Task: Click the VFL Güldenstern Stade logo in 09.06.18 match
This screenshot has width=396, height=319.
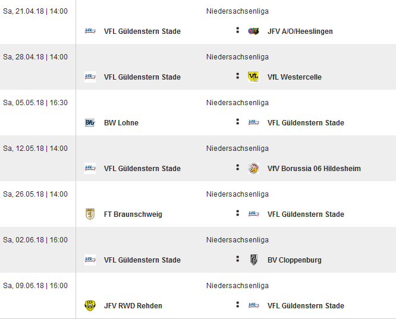Action: pyautogui.click(x=253, y=305)
